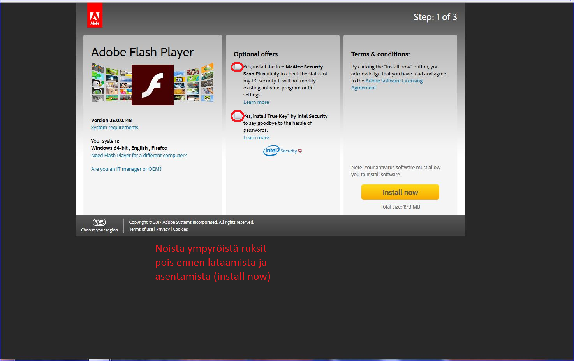574x361 pixels.
Task: Open the System requirements link
Action: click(114, 127)
